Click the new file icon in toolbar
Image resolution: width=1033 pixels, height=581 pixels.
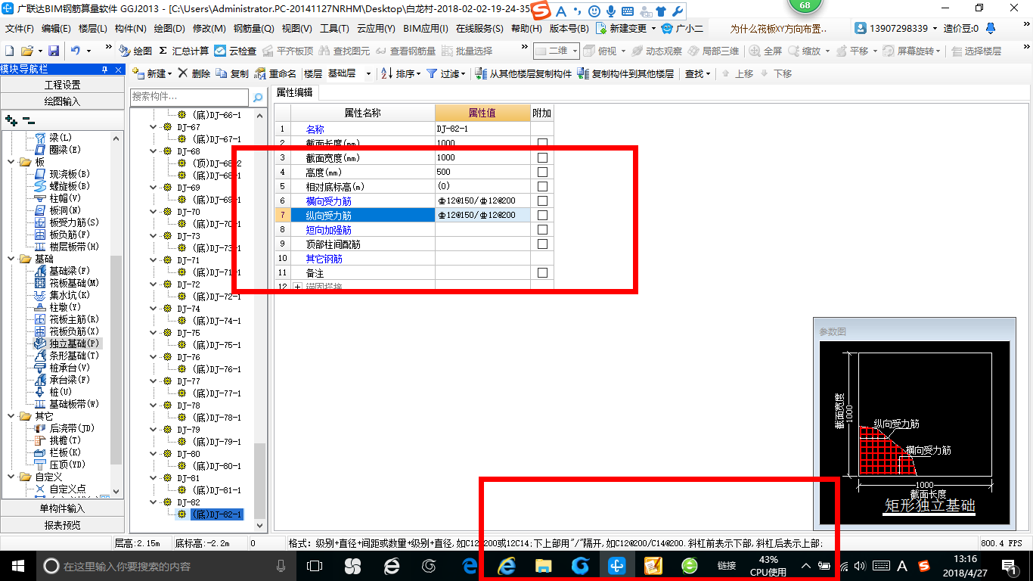tap(9, 51)
